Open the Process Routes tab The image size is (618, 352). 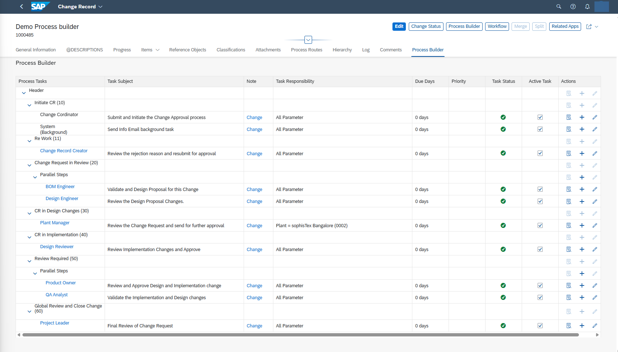coord(306,50)
